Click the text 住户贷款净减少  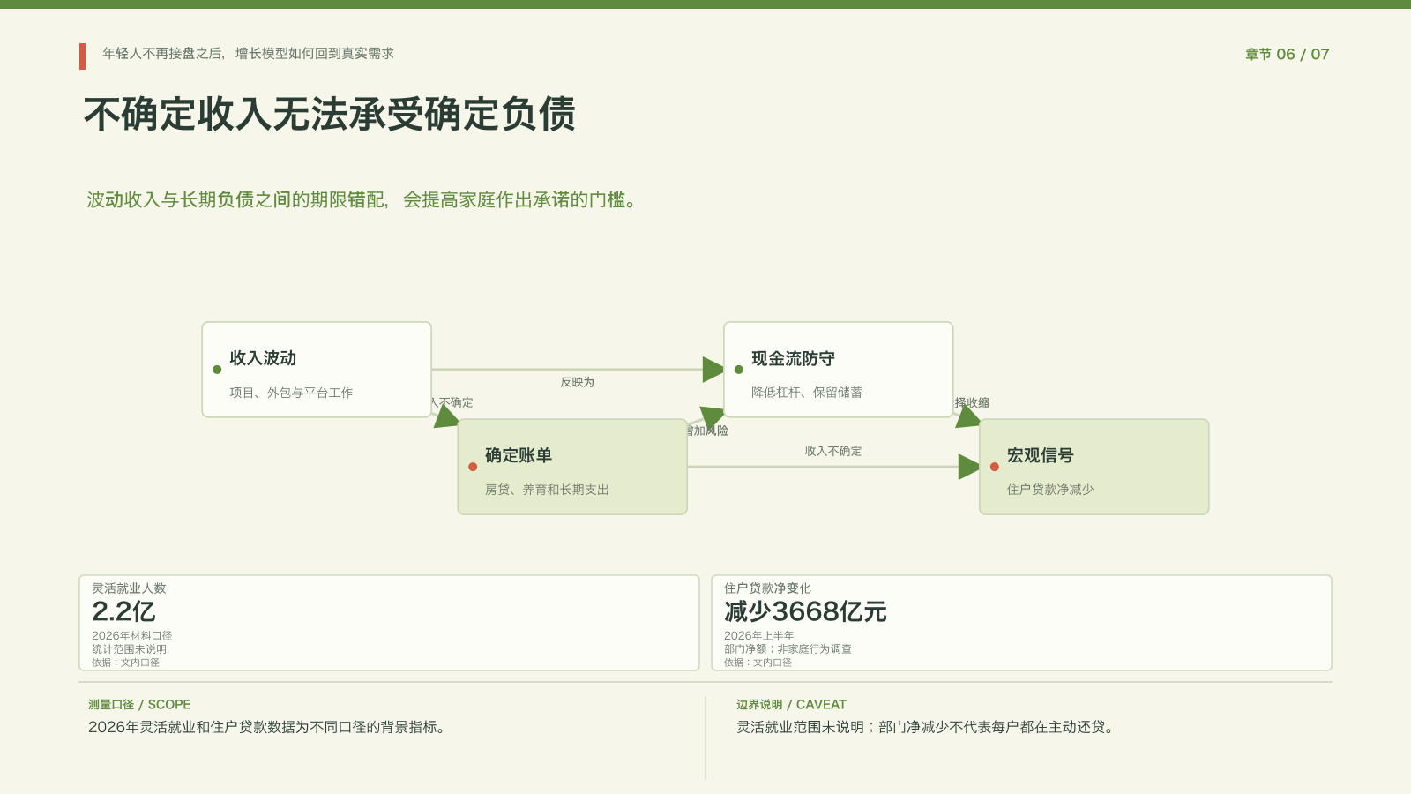coord(1050,490)
